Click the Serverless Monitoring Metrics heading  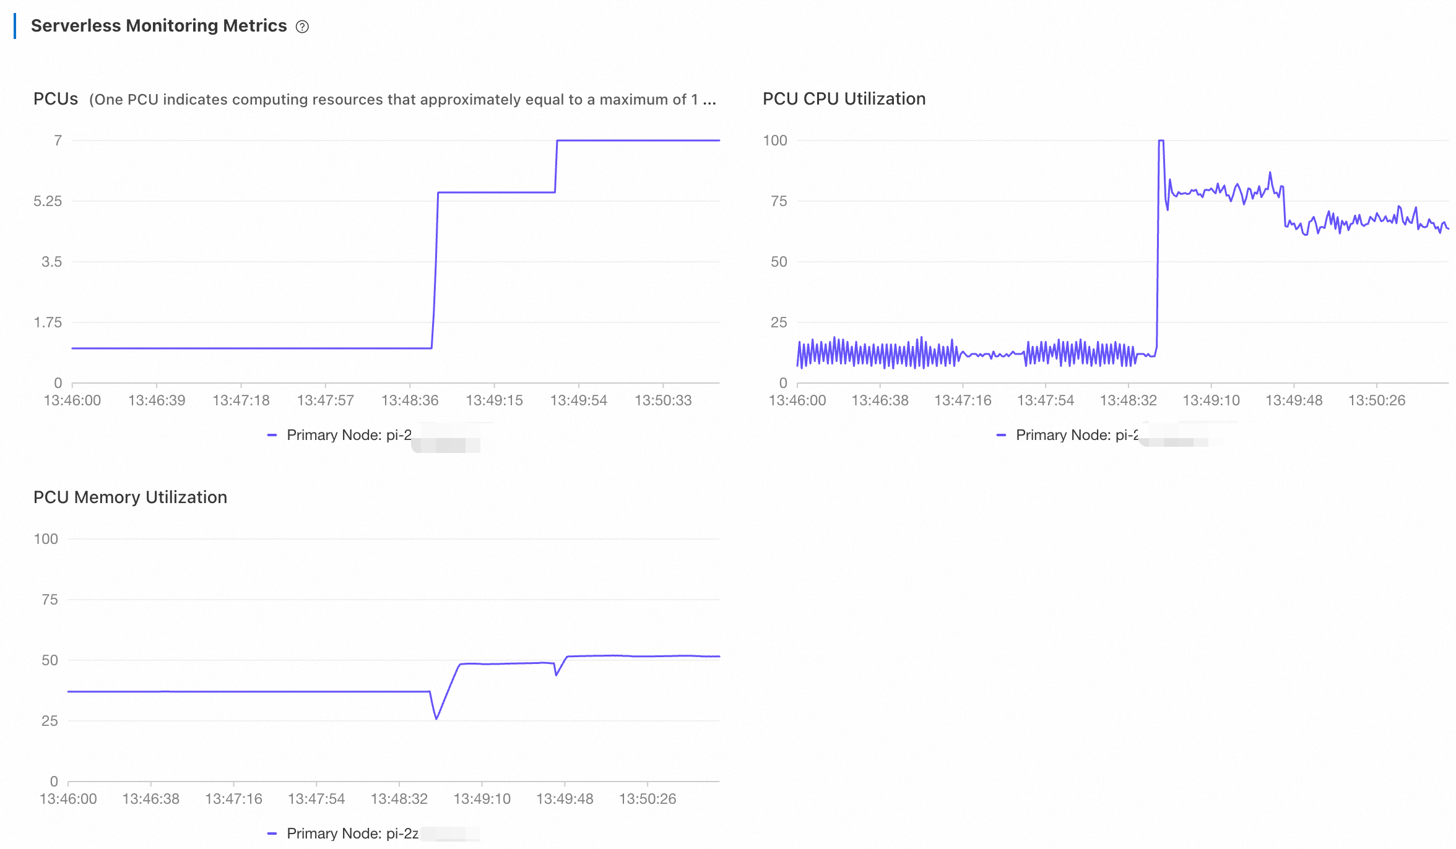pyautogui.click(x=158, y=26)
